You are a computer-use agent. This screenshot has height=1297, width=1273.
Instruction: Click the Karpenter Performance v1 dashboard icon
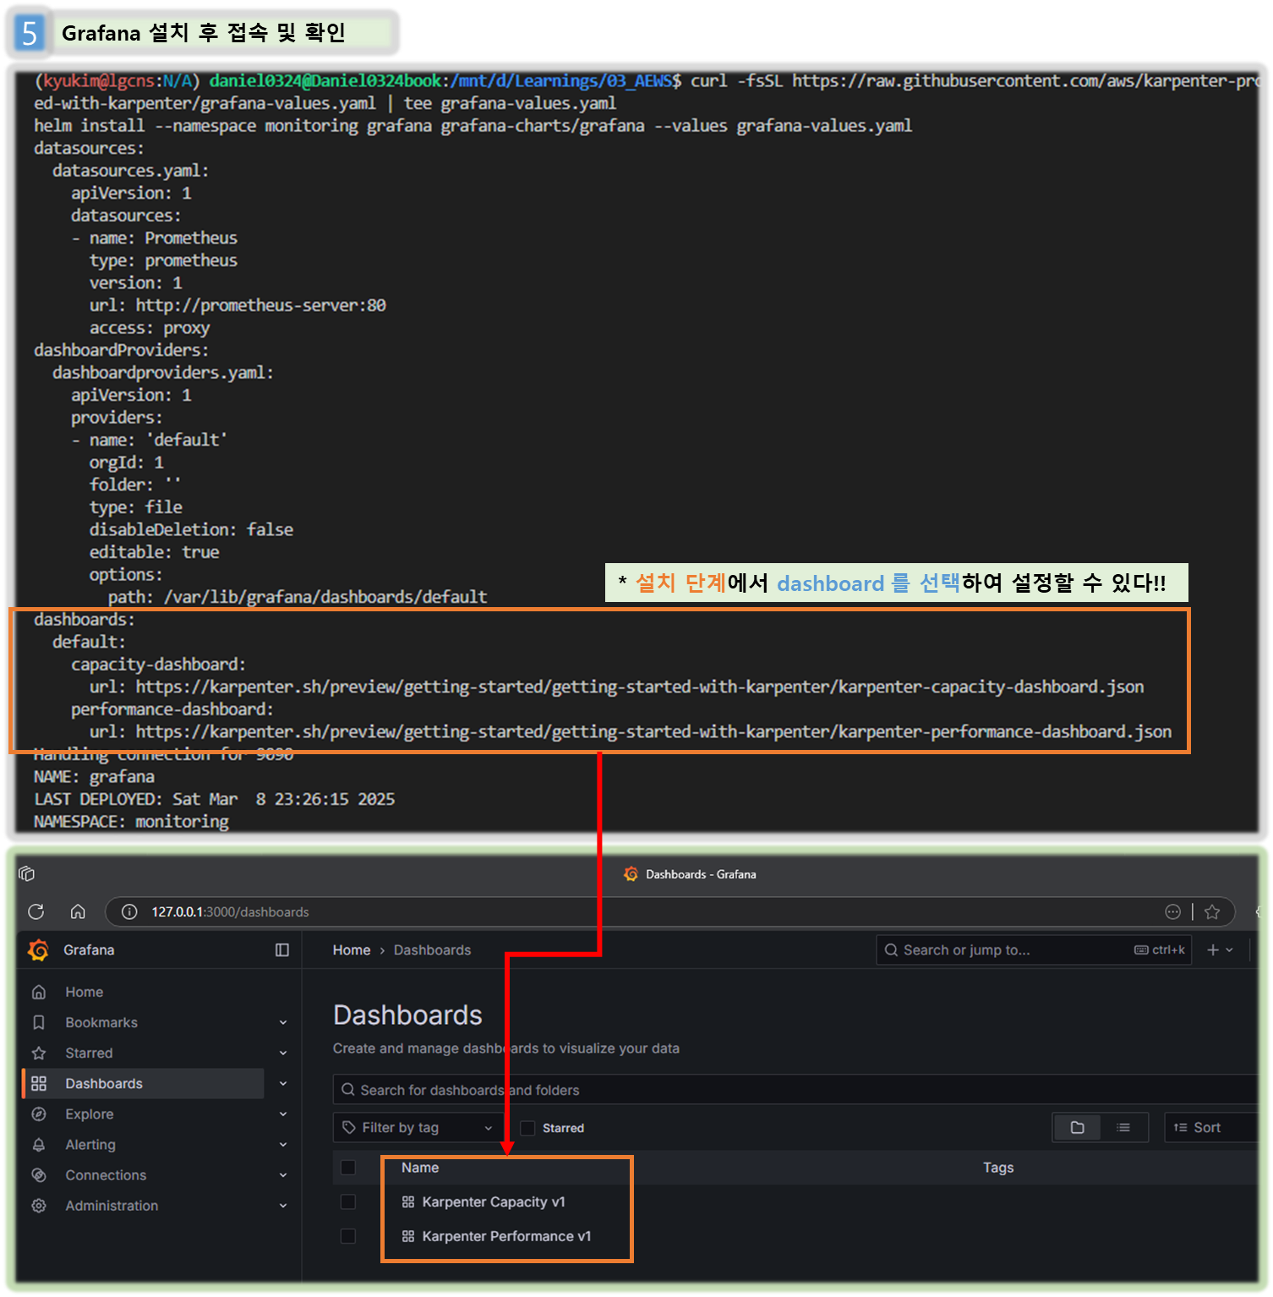(408, 1236)
